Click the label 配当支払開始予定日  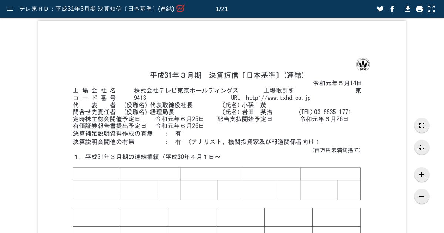(x=245, y=119)
